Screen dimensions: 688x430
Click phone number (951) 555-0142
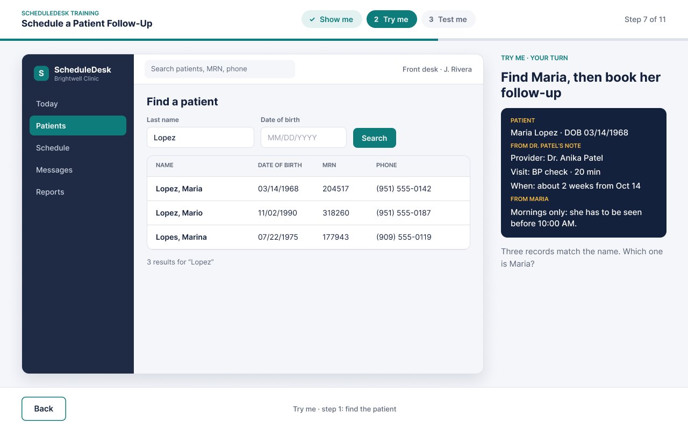(x=404, y=189)
